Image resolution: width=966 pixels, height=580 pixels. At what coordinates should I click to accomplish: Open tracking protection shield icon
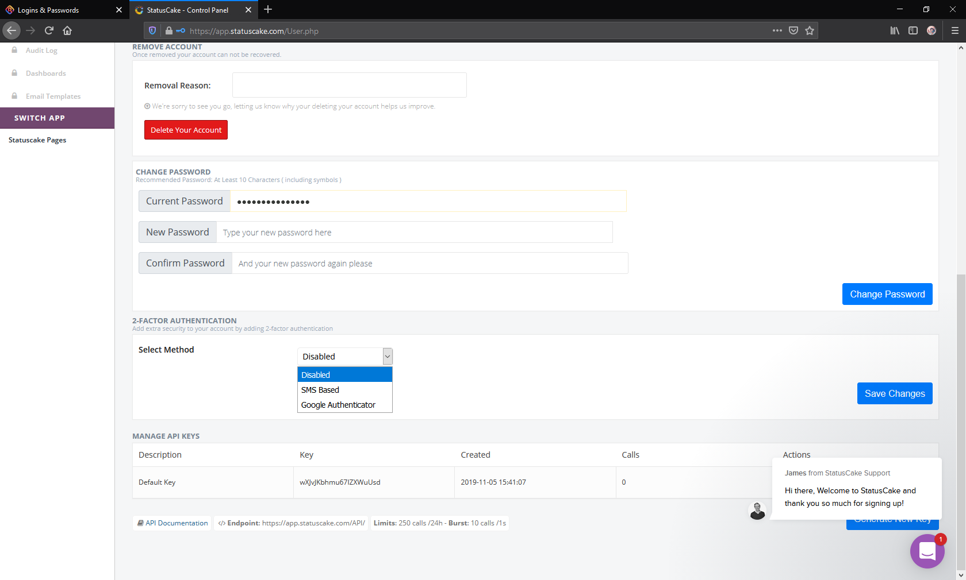click(152, 30)
